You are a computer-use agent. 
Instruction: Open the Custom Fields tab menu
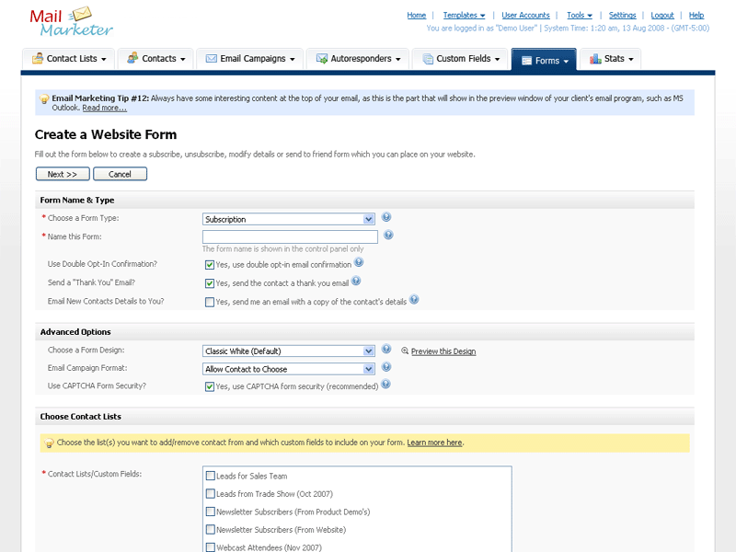461,59
